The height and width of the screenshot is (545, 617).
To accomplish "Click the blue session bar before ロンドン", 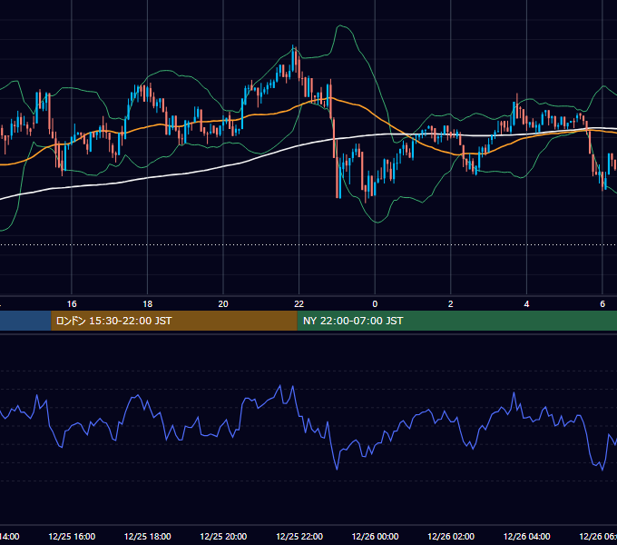I will (25, 321).
